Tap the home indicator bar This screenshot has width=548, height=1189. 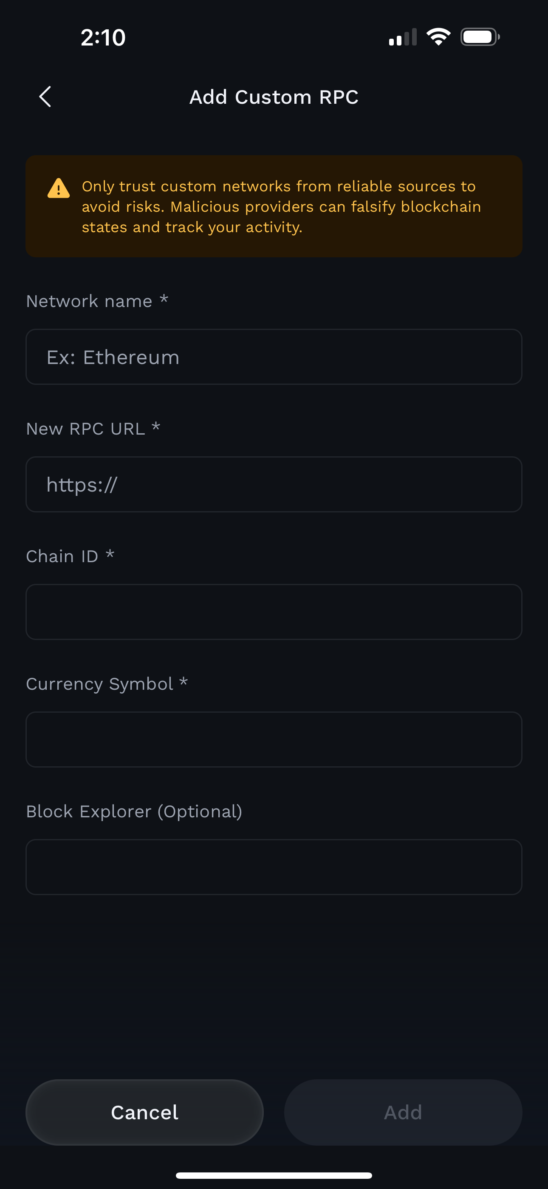274,1175
